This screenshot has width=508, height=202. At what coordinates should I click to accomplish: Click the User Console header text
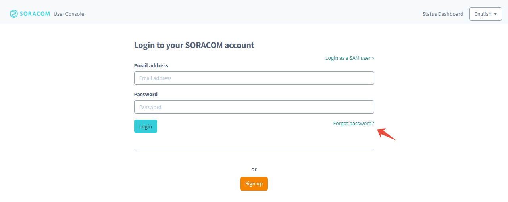point(69,14)
